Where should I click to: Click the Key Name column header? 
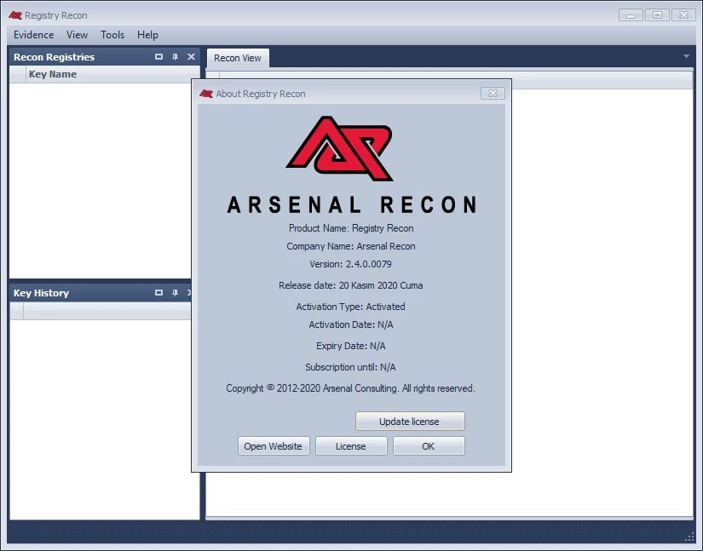(x=113, y=74)
